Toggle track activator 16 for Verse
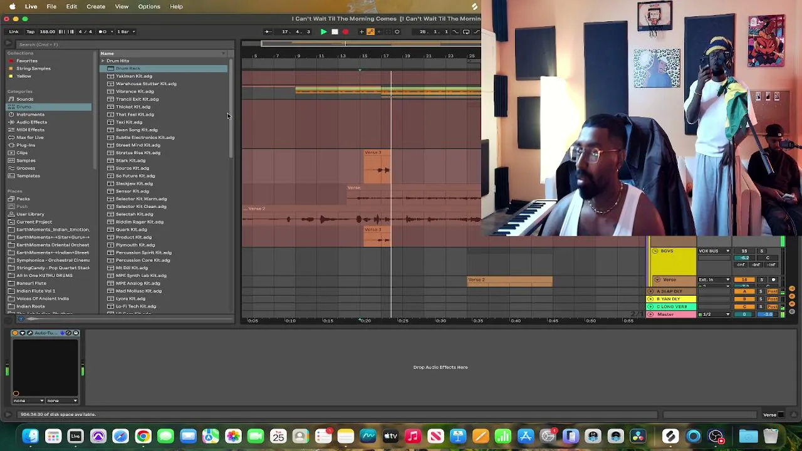 point(744,279)
